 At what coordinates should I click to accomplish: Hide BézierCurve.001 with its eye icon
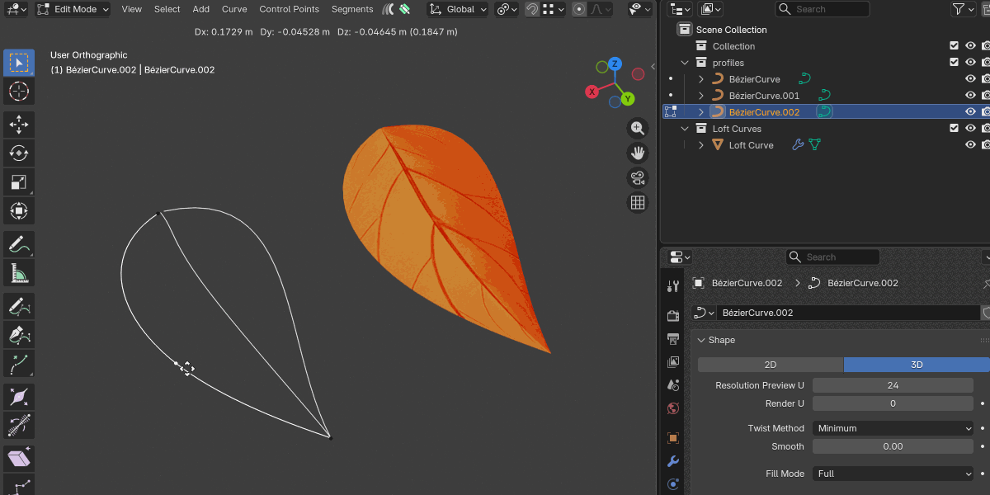click(971, 95)
